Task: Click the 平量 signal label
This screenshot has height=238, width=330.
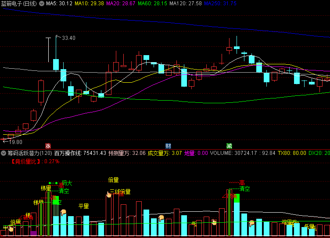Action: point(83,206)
